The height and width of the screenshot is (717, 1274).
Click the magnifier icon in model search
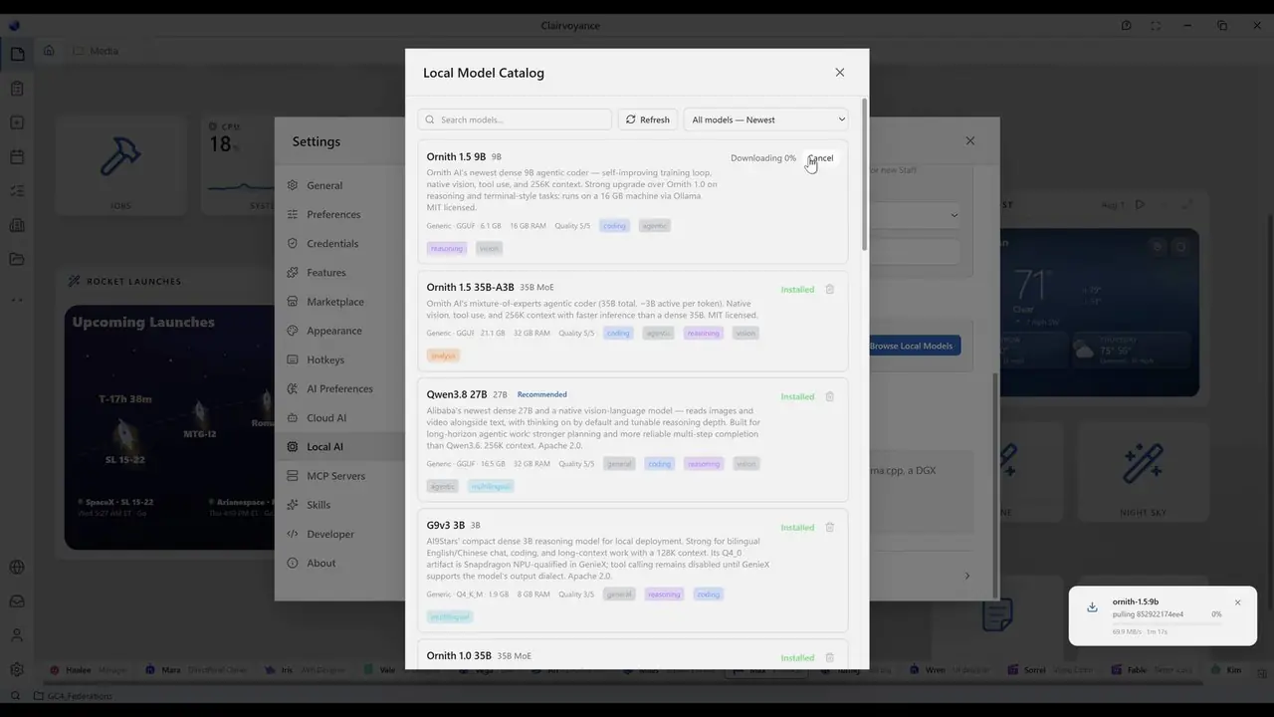tap(430, 119)
